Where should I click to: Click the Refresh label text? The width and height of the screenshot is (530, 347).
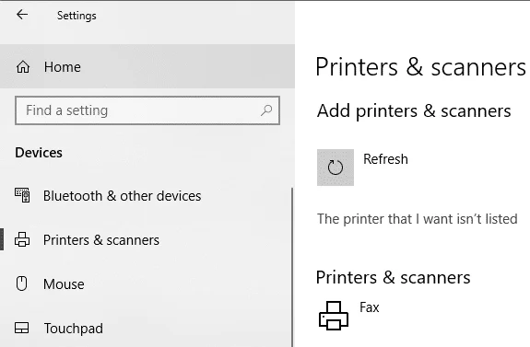coord(385,159)
